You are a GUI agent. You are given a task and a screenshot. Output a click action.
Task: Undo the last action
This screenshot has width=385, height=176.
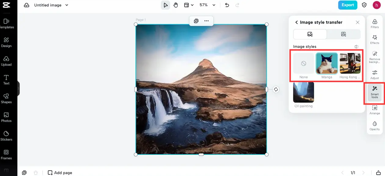227,5
